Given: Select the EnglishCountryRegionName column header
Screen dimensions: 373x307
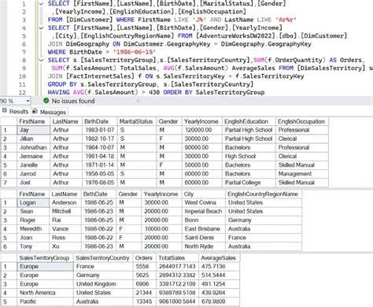Looking at the screenshot, I should (x=263, y=194).
